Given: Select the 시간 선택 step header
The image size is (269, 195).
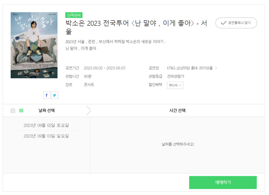Looking at the screenshot, I should [178, 111].
